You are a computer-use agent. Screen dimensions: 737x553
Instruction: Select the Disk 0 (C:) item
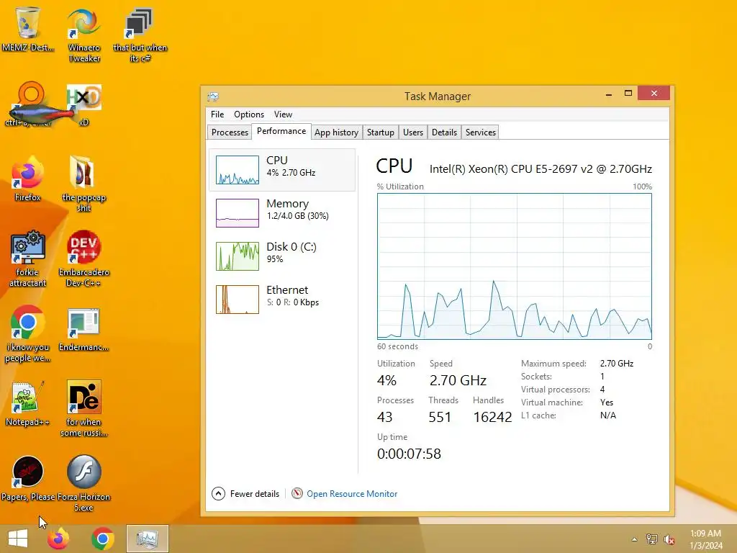tap(282, 256)
